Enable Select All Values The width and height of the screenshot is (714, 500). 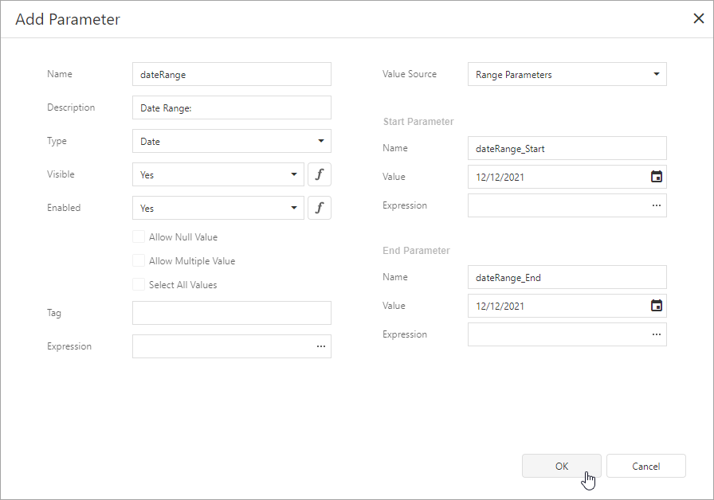[x=138, y=284]
